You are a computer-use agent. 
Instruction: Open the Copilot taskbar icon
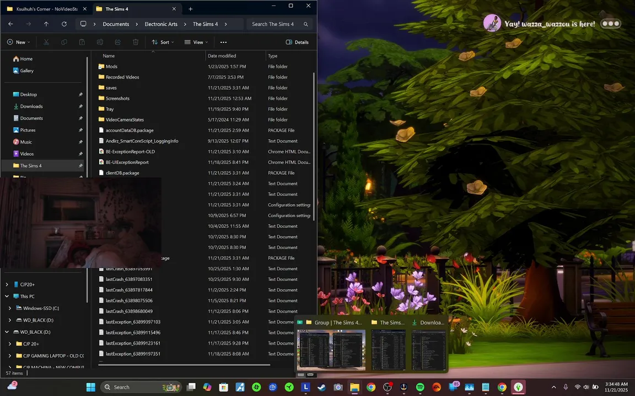207,387
